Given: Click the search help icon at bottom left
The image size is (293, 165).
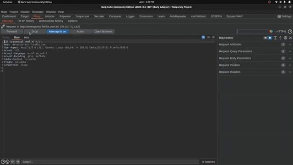Looking at the screenshot, I should coord(3,162).
